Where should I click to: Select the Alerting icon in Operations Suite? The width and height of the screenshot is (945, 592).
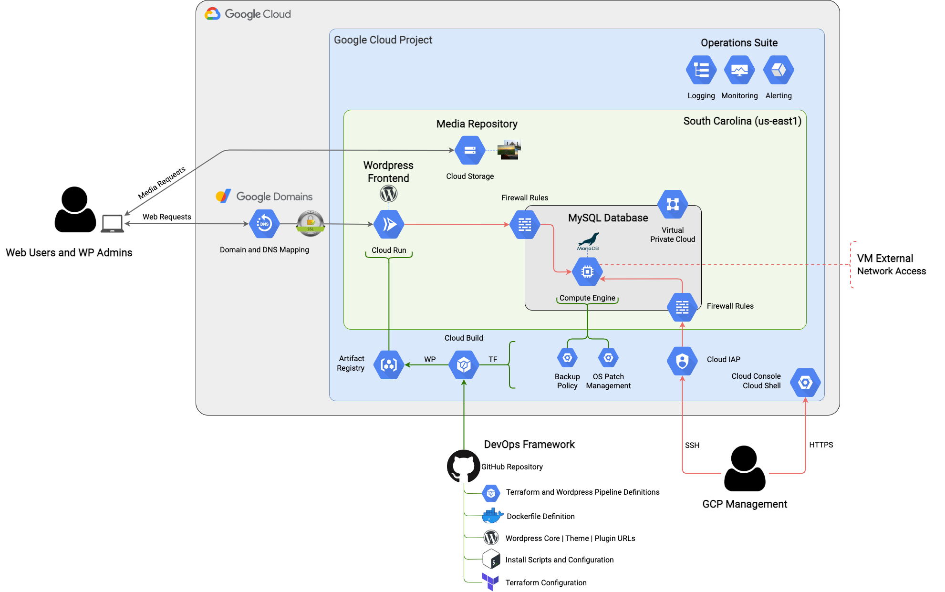778,70
